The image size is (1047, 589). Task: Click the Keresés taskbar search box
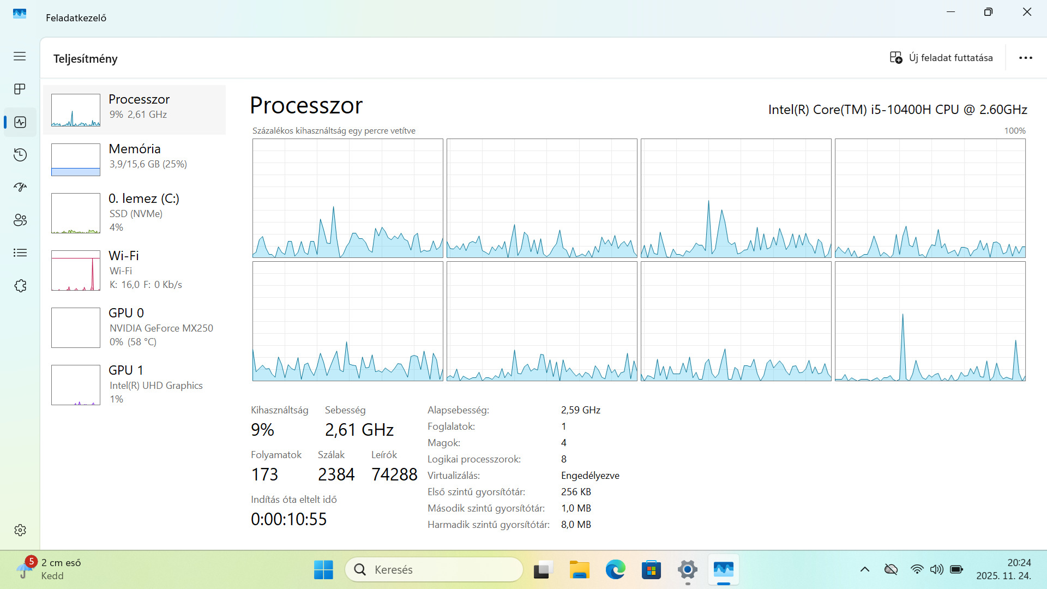click(434, 569)
